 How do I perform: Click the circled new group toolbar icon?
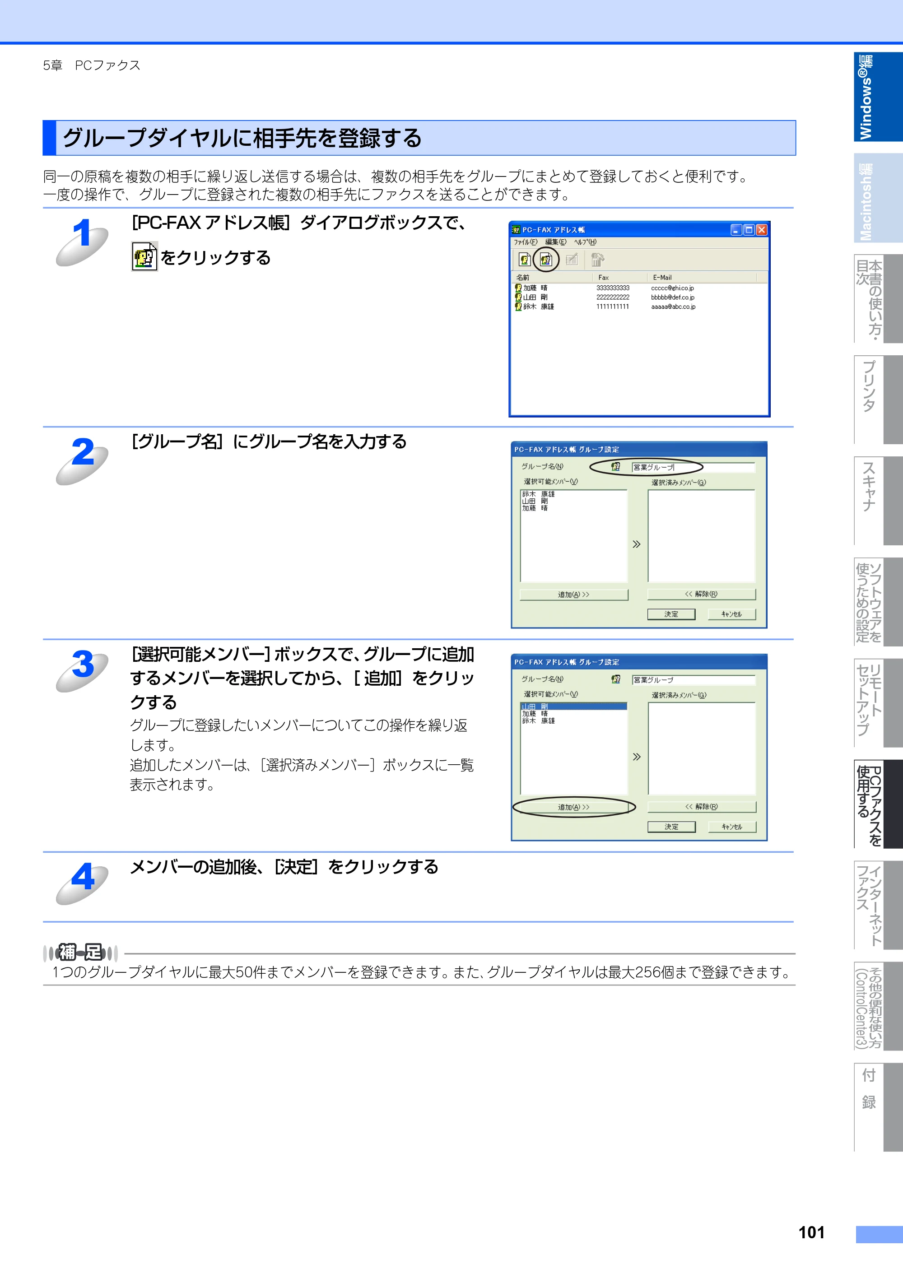coord(546,260)
